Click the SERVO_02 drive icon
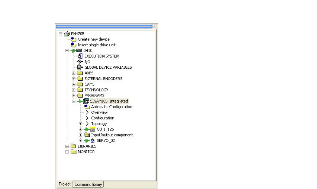This screenshot has height=189, width=317. [x=93, y=140]
